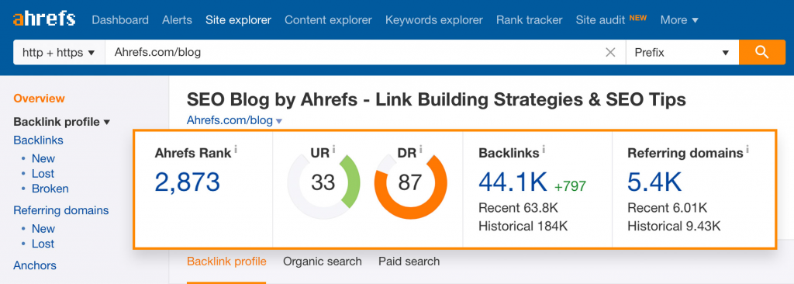The height and width of the screenshot is (284, 794).
Task: Switch to the Organic search tab
Action: [x=323, y=261]
